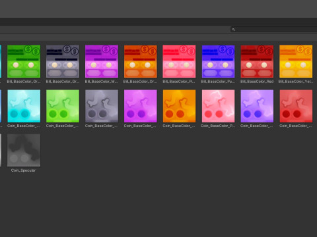Screen dimensions: 317x237
Task: Click the 'Bill_BaseColor_Pu...' file name label
Action: [218, 82]
